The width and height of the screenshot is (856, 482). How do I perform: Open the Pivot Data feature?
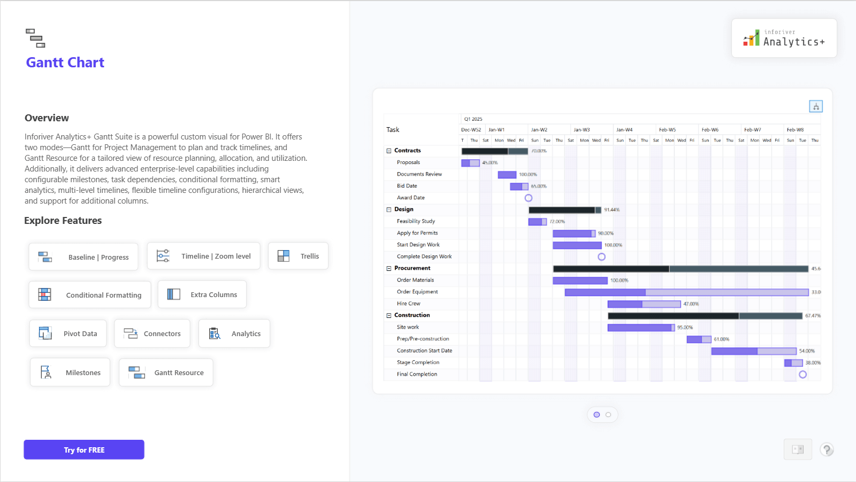68,333
